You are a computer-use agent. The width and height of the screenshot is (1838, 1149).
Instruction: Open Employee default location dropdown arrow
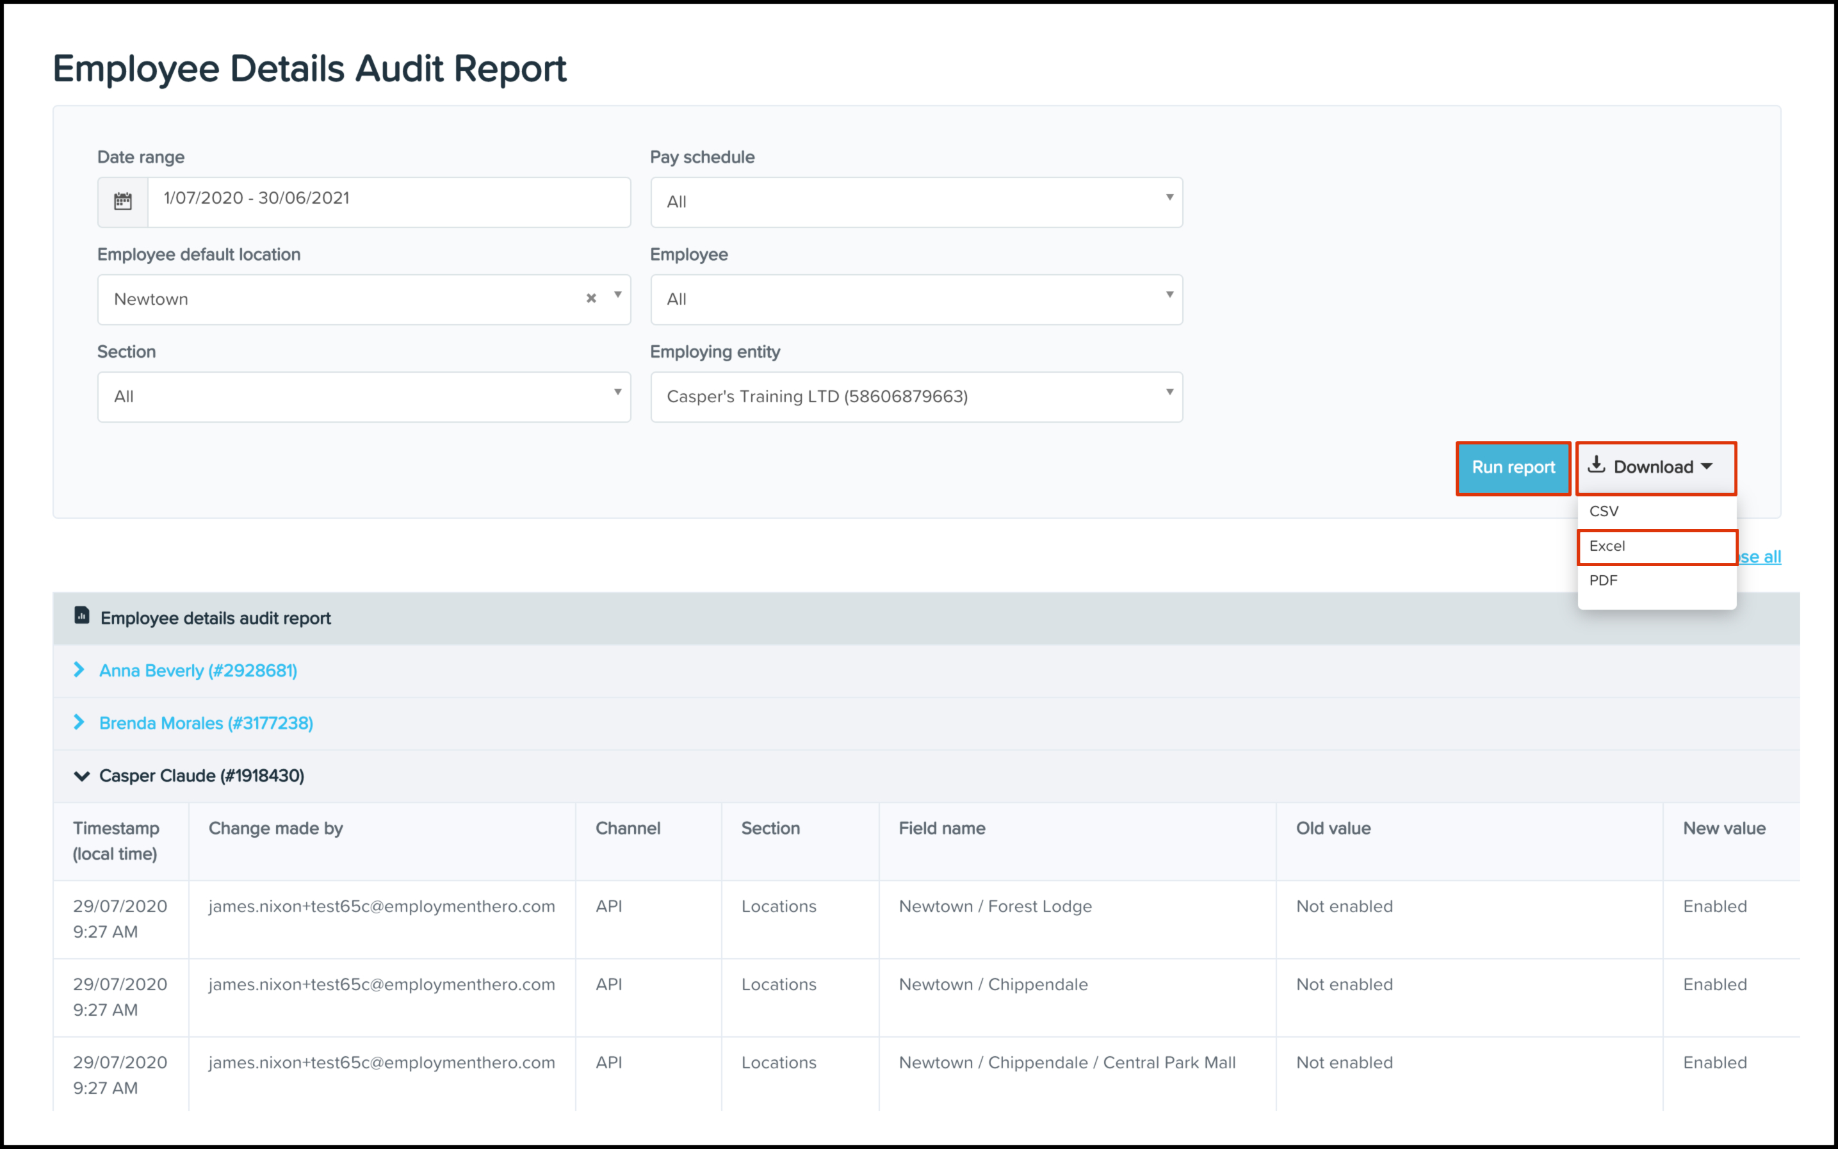(618, 296)
